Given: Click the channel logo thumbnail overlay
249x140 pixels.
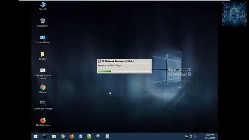Looking at the screenshot, I should coord(234,14).
